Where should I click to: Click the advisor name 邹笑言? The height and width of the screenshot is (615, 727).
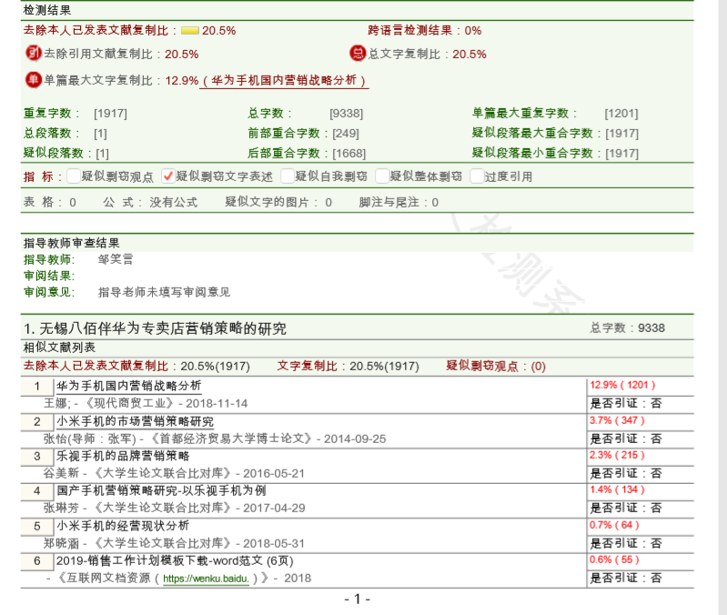pos(116,259)
